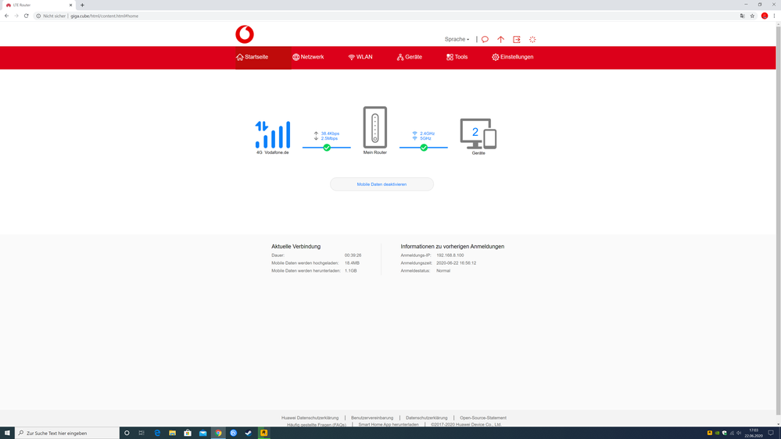Image resolution: width=781 pixels, height=439 pixels.
Task: Open the WLAN menu
Action: coord(360,57)
